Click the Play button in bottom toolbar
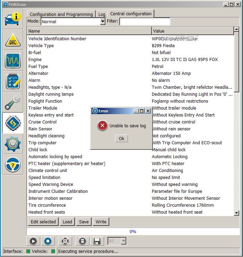The image size is (243, 257). 33,241
